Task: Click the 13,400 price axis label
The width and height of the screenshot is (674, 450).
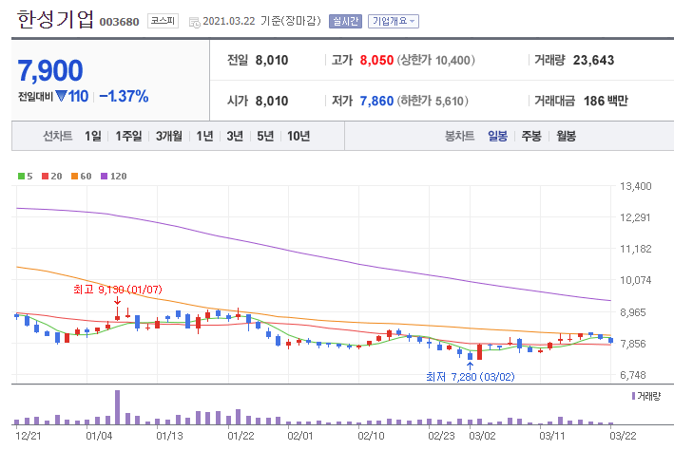Action: [636, 186]
